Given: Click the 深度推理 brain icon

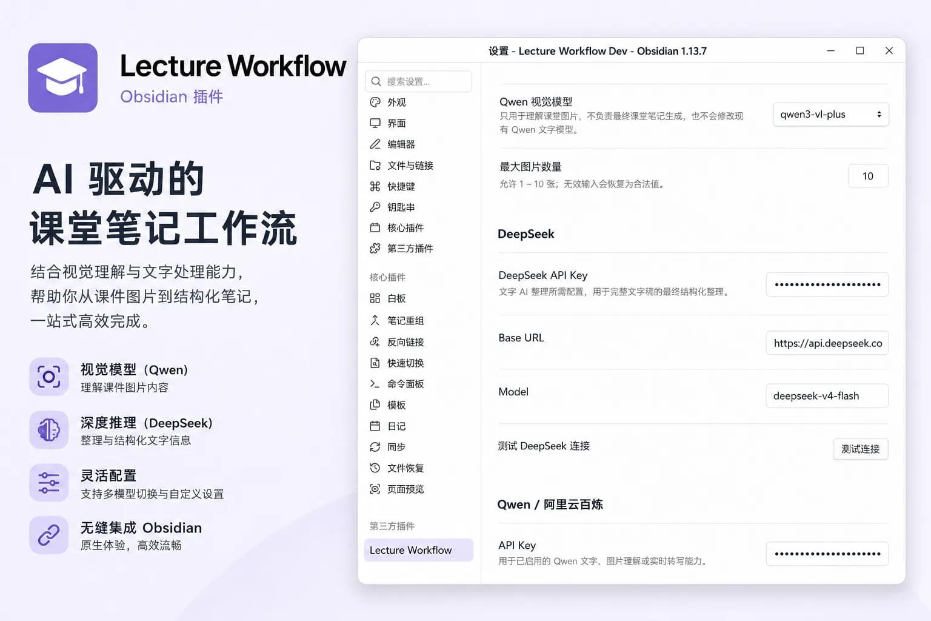Looking at the screenshot, I should [x=48, y=429].
